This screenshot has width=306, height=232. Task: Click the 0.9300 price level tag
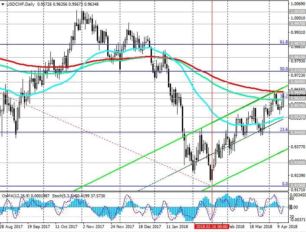coord(297,162)
